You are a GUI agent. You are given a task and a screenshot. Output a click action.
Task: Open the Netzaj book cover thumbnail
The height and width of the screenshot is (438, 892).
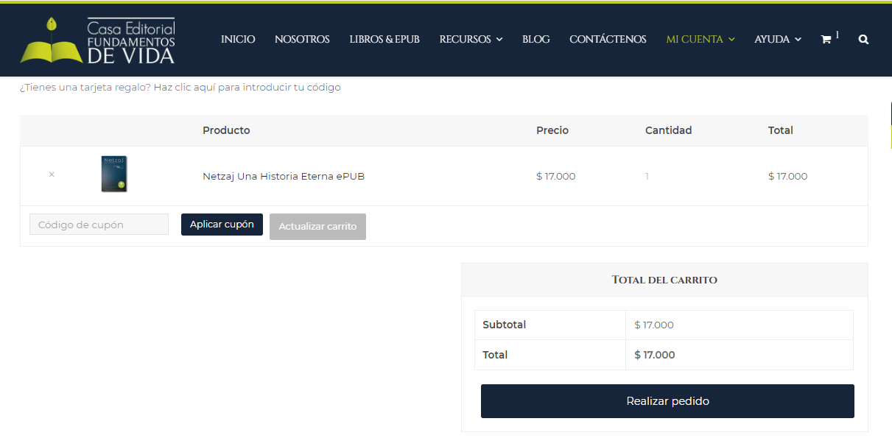pos(114,174)
